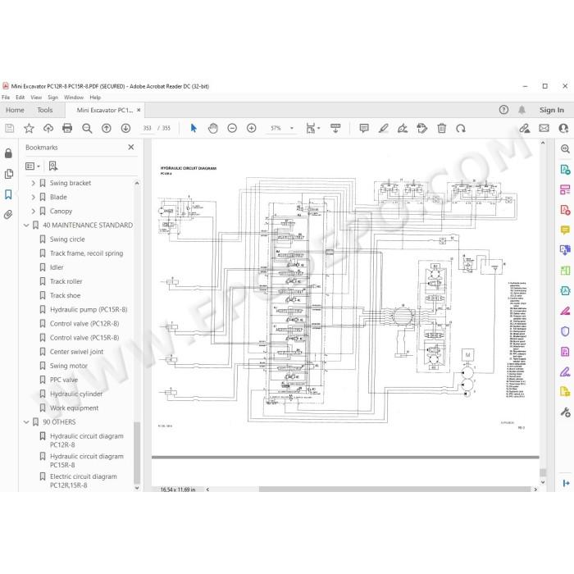Viewport: 574px width, 574px height.
Task: Close the Bookmarks panel
Action: pos(131,147)
